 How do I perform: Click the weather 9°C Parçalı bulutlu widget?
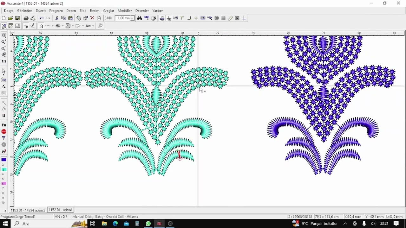(315, 224)
